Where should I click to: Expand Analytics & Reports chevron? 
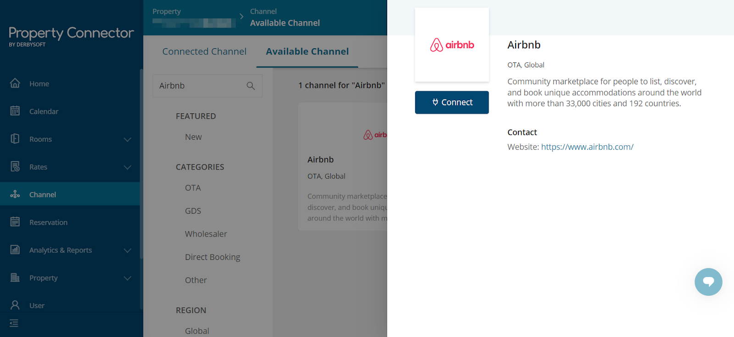tap(128, 250)
